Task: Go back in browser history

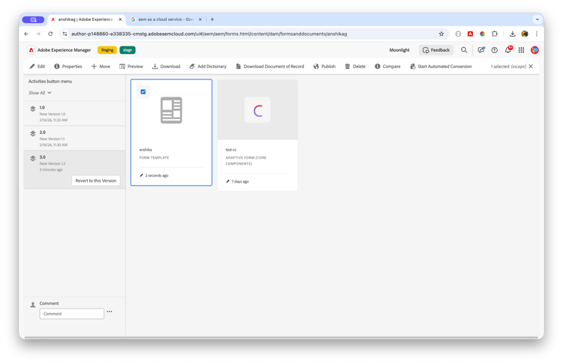Action: pyautogui.click(x=26, y=34)
